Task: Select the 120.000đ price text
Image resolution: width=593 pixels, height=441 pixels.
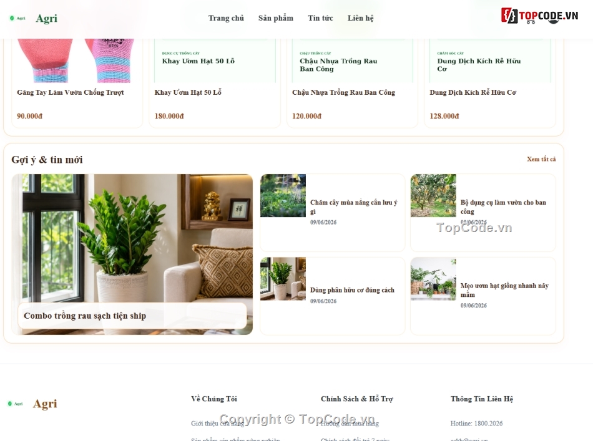Action: (306, 117)
